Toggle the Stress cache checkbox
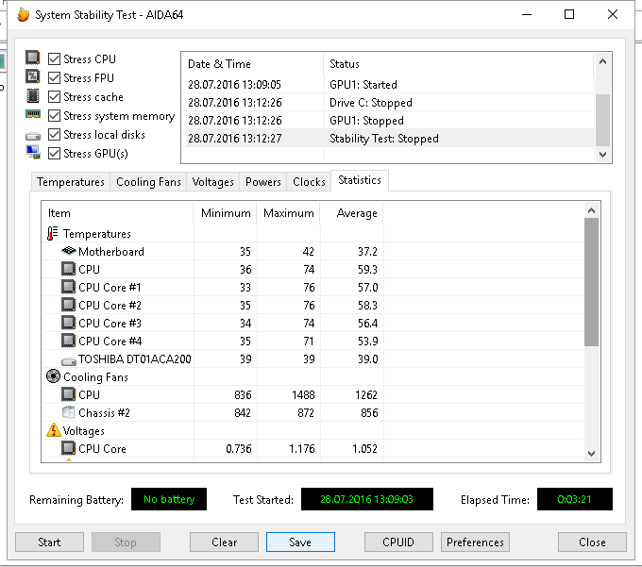642x567 pixels. (x=54, y=97)
